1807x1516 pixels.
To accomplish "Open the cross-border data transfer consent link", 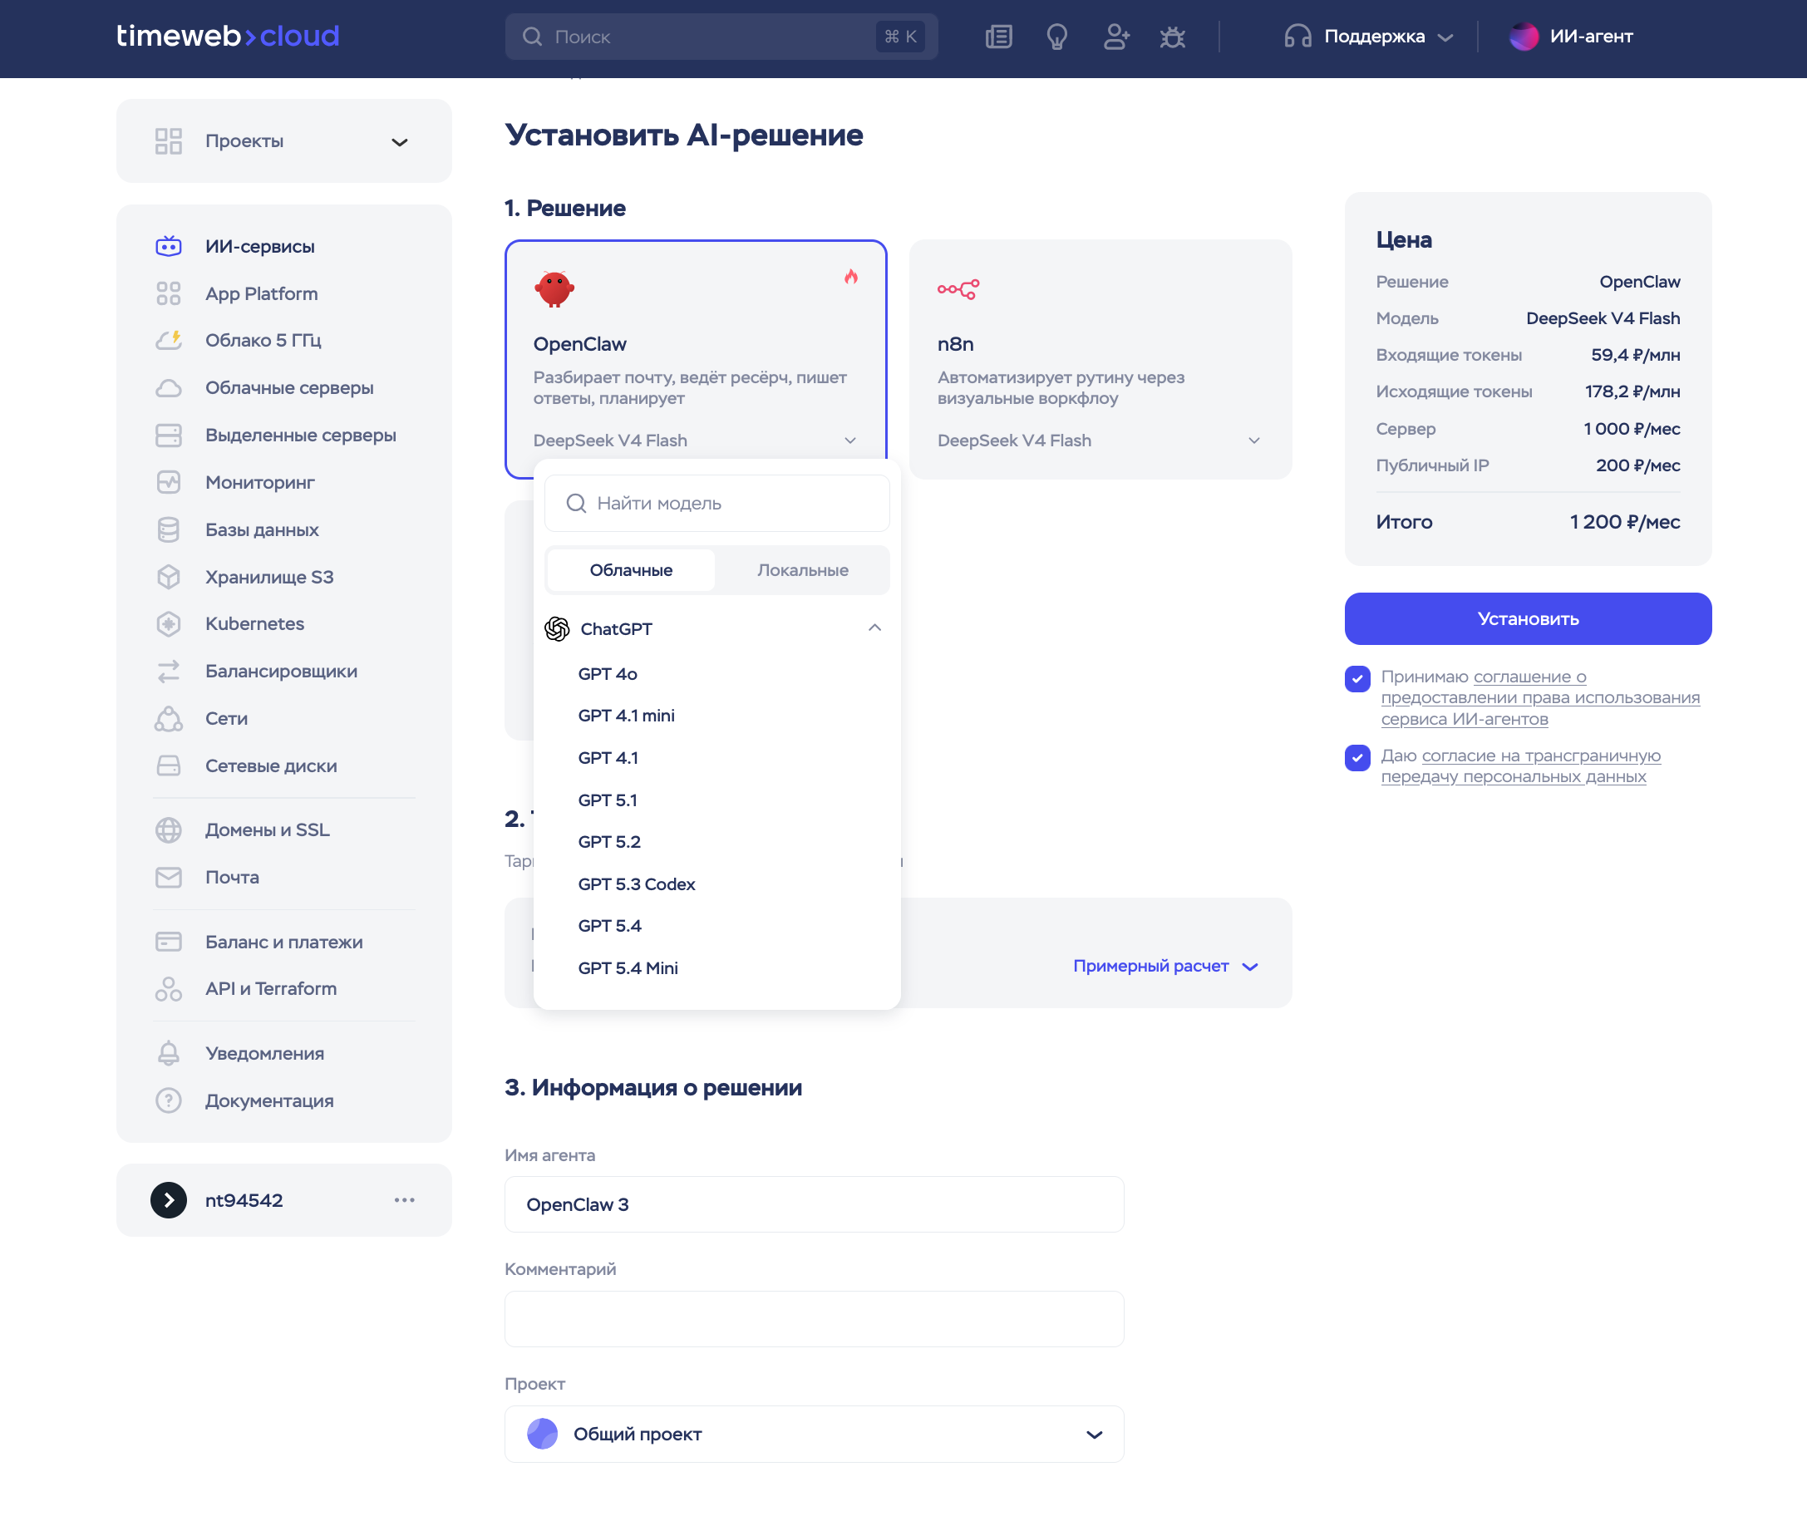I will [1521, 765].
